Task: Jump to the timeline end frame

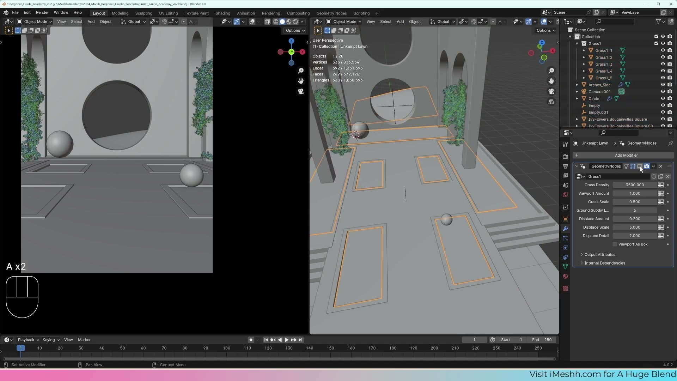Action: (300, 340)
